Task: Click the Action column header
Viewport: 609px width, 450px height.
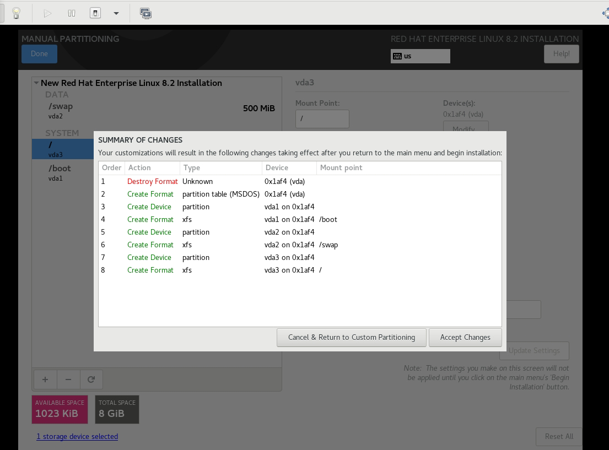Action: click(x=152, y=168)
